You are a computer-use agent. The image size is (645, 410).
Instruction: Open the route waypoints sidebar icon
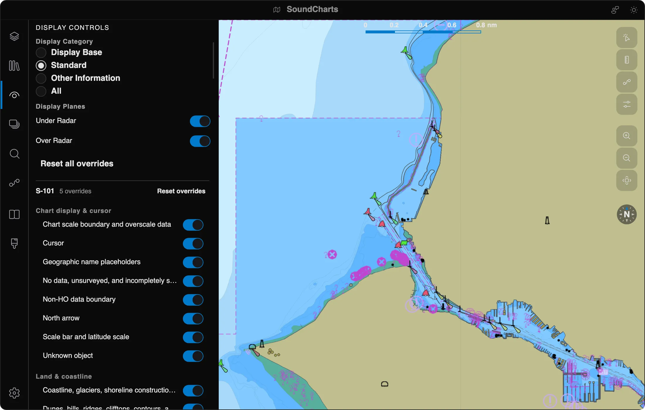14,183
